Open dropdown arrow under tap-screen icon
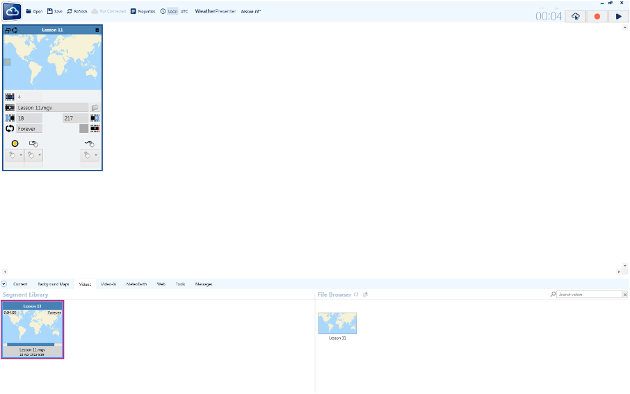 pos(40,155)
